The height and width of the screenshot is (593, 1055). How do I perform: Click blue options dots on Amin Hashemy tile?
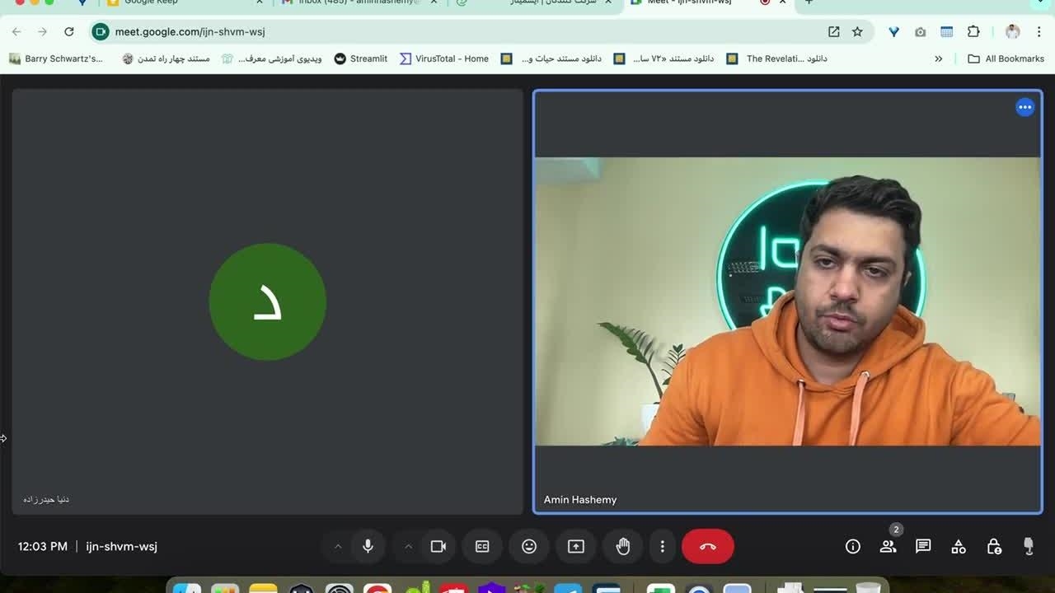(1025, 107)
